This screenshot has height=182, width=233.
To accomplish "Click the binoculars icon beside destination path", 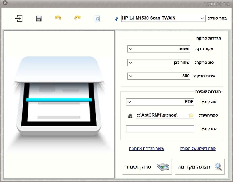I will coord(130,116).
